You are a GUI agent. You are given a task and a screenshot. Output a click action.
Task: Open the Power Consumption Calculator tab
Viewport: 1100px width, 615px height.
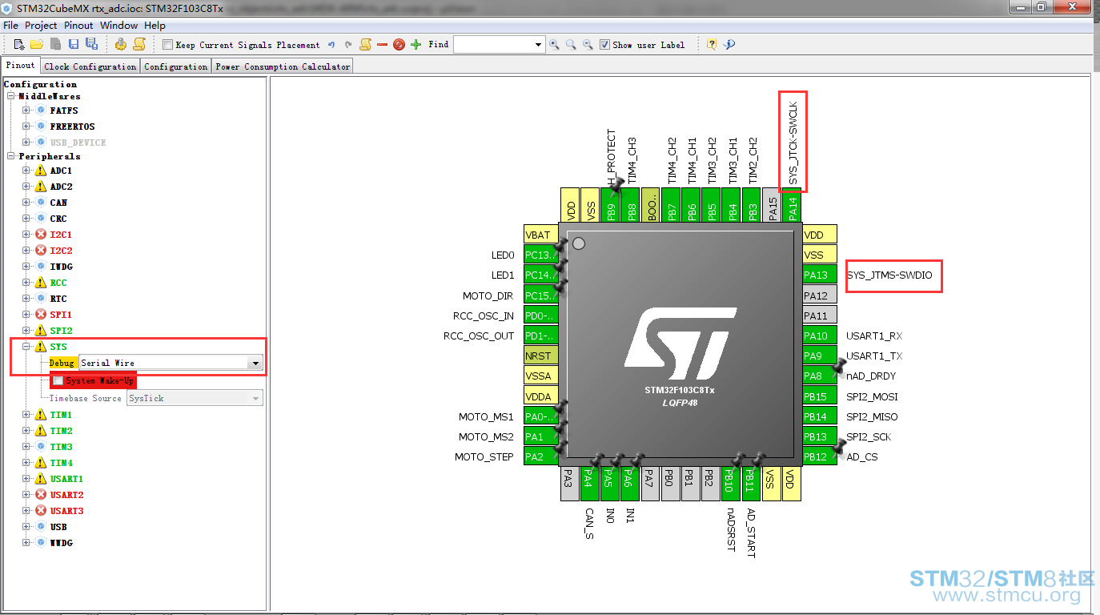(x=282, y=66)
